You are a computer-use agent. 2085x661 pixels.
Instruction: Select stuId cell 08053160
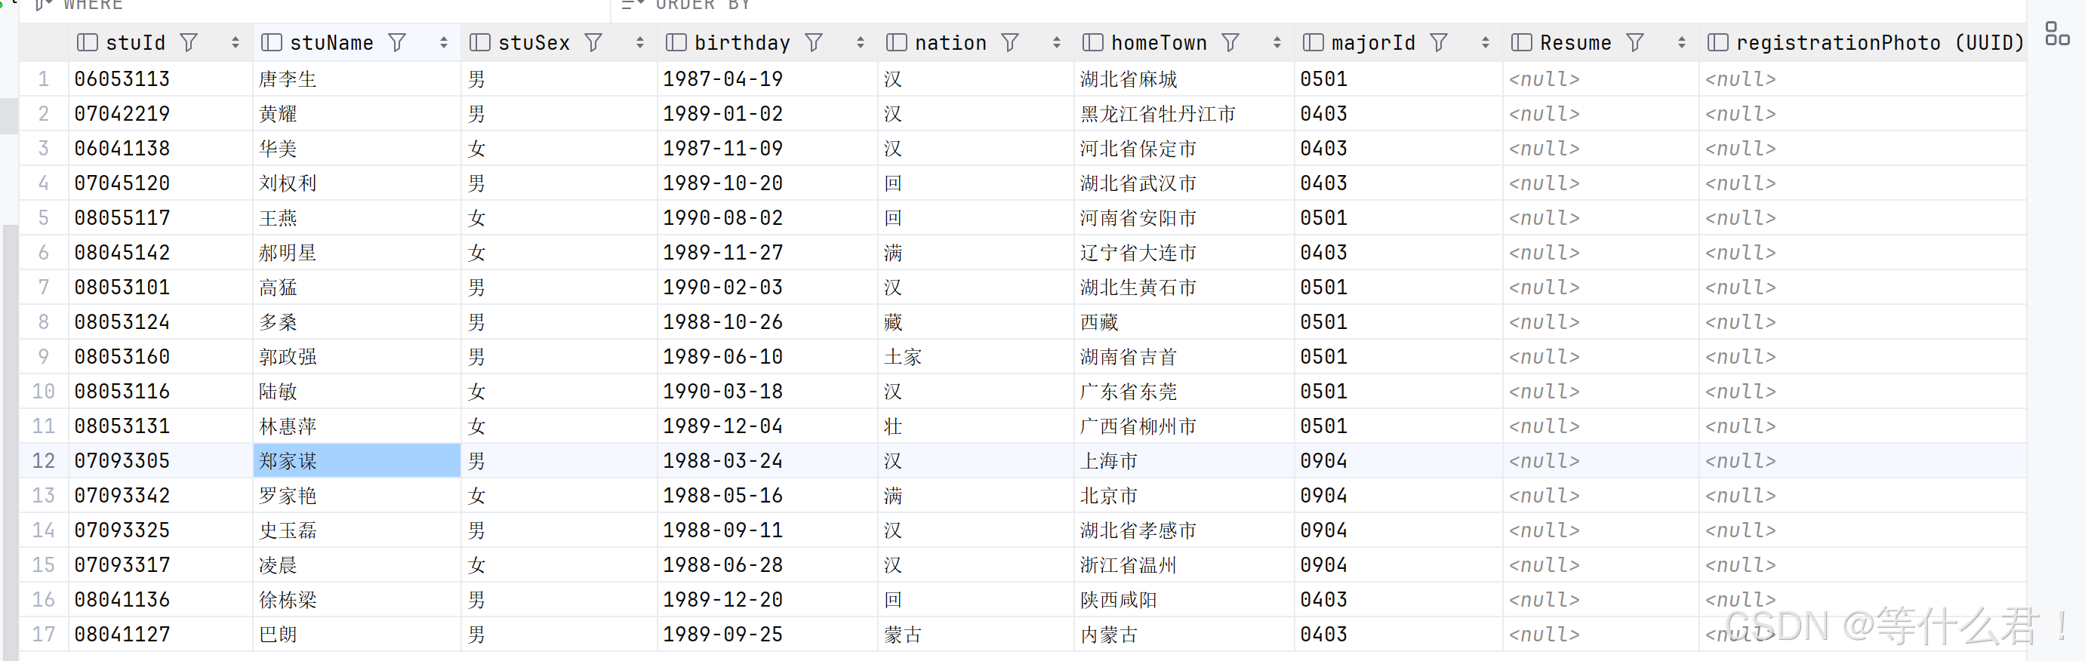pyautogui.click(x=160, y=357)
